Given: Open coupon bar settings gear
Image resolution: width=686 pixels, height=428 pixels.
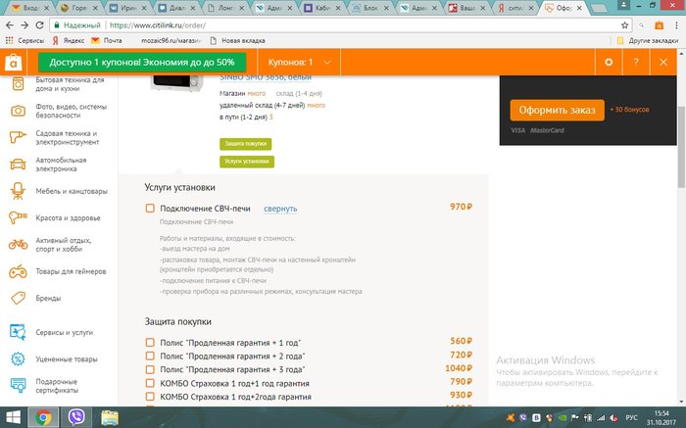Looking at the screenshot, I should click(x=609, y=62).
